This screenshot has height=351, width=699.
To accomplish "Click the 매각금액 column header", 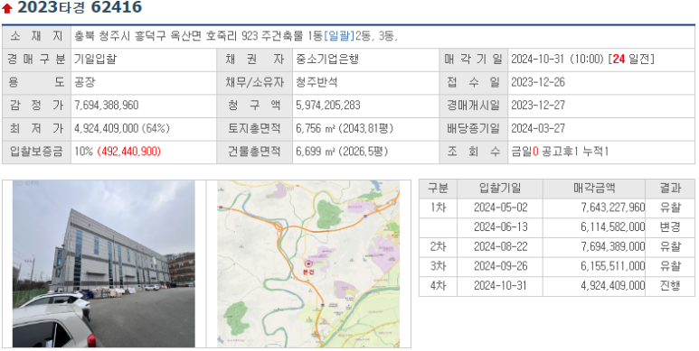I will pos(594,189).
